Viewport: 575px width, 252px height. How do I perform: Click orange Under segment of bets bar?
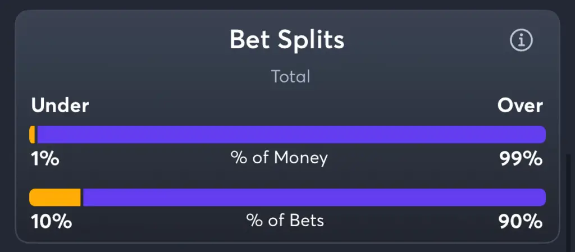55,198
